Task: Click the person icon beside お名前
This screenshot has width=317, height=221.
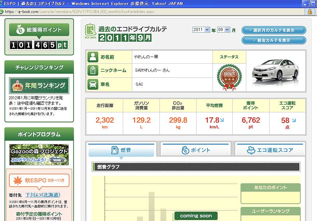Action: [93, 57]
